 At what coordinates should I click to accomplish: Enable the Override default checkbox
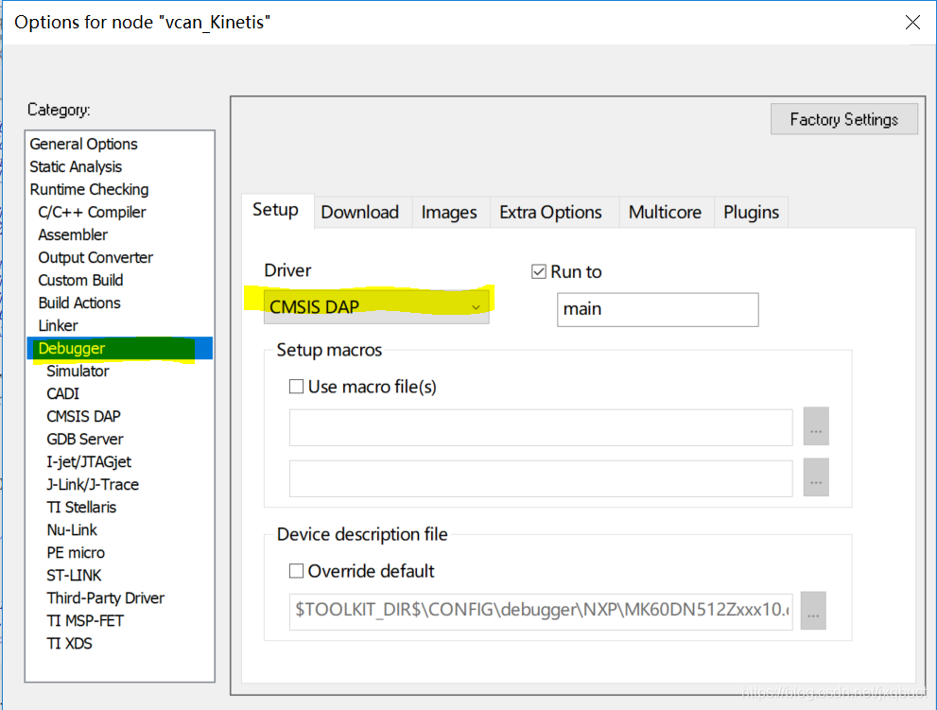pyautogui.click(x=296, y=571)
